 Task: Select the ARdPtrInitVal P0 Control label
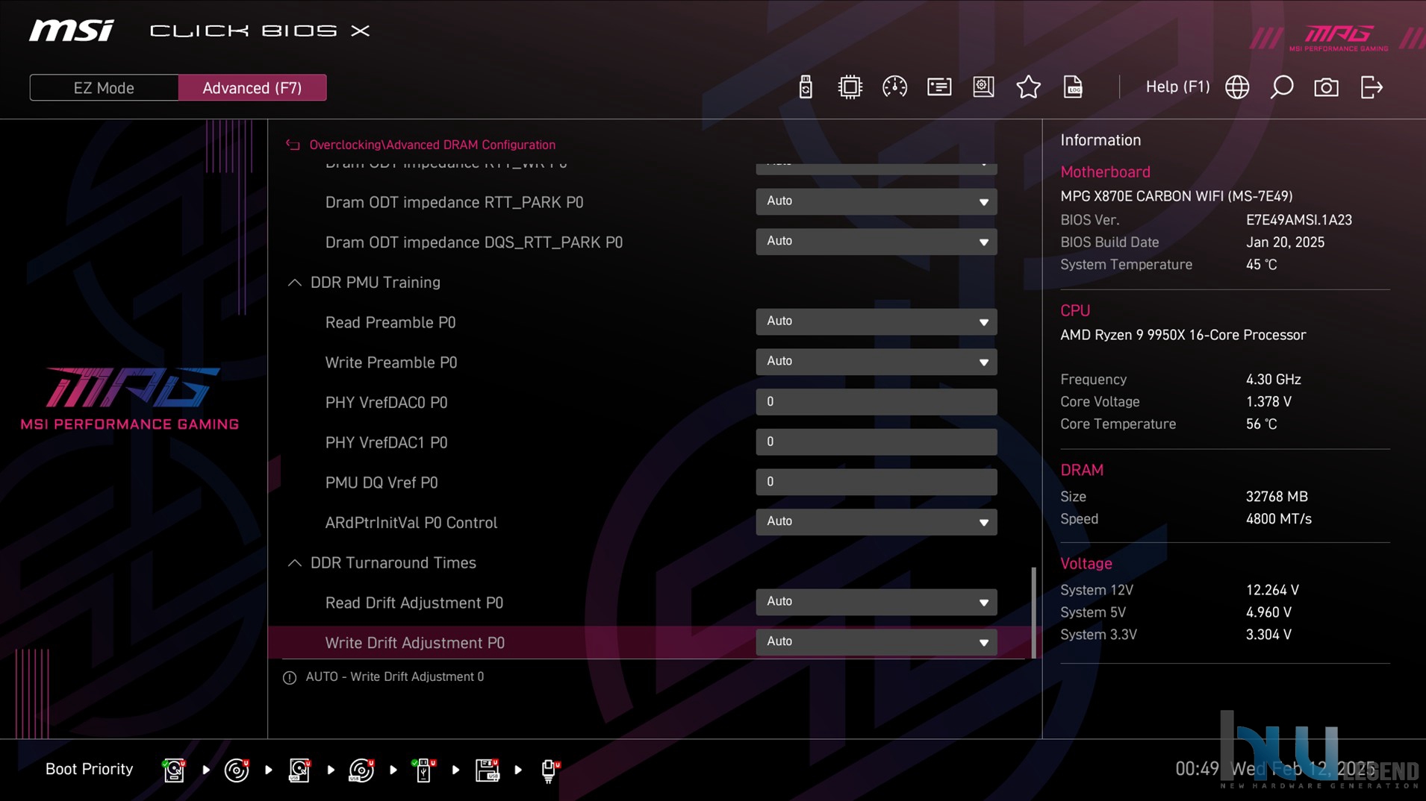[411, 523]
